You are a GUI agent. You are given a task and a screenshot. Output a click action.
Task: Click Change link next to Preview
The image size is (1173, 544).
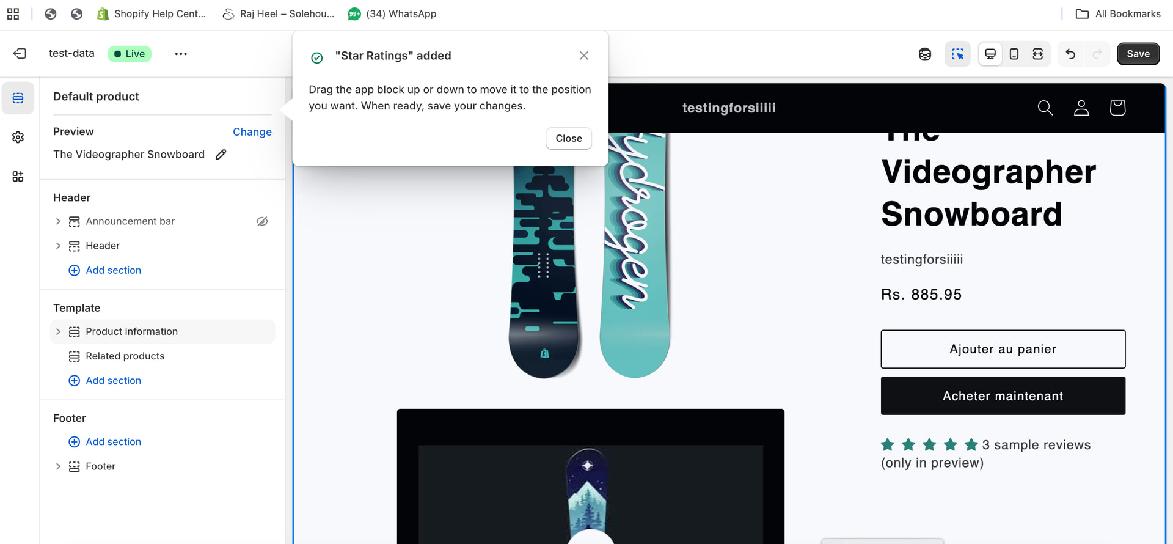pos(252,132)
